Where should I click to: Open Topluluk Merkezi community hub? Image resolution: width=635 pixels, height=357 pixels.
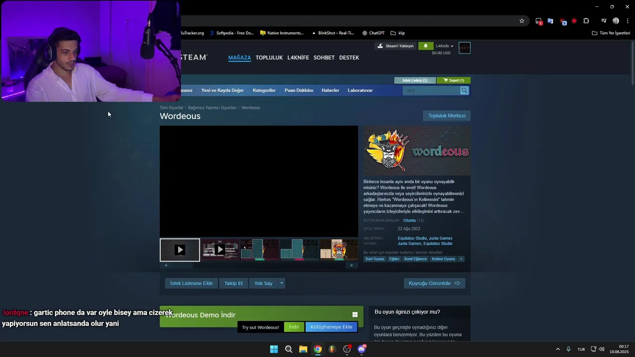[446, 116]
